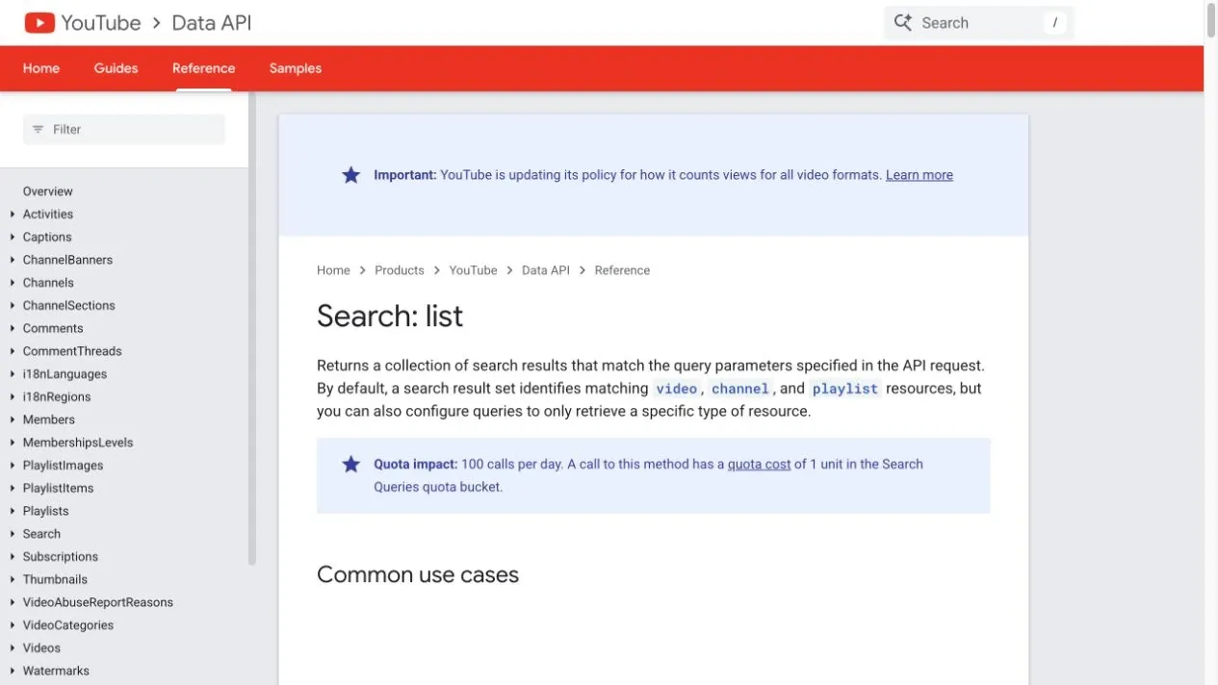Click the Data API breadcrumb link

point(546,270)
